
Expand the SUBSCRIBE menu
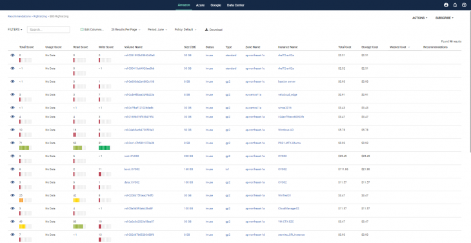click(x=445, y=18)
